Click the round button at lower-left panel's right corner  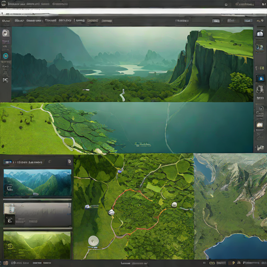coord(69,162)
